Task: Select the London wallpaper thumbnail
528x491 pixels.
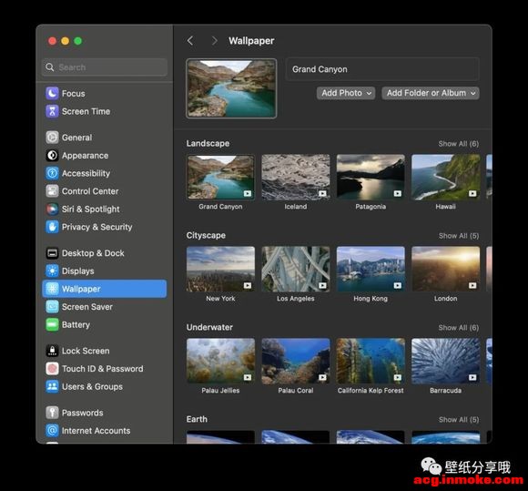Action: tap(446, 270)
